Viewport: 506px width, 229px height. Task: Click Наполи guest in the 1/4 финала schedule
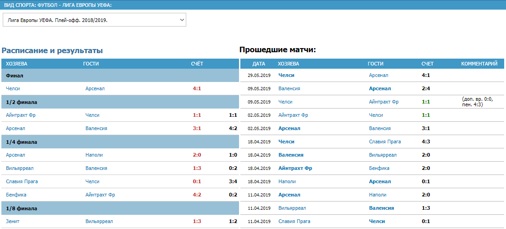(x=94, y=155)
